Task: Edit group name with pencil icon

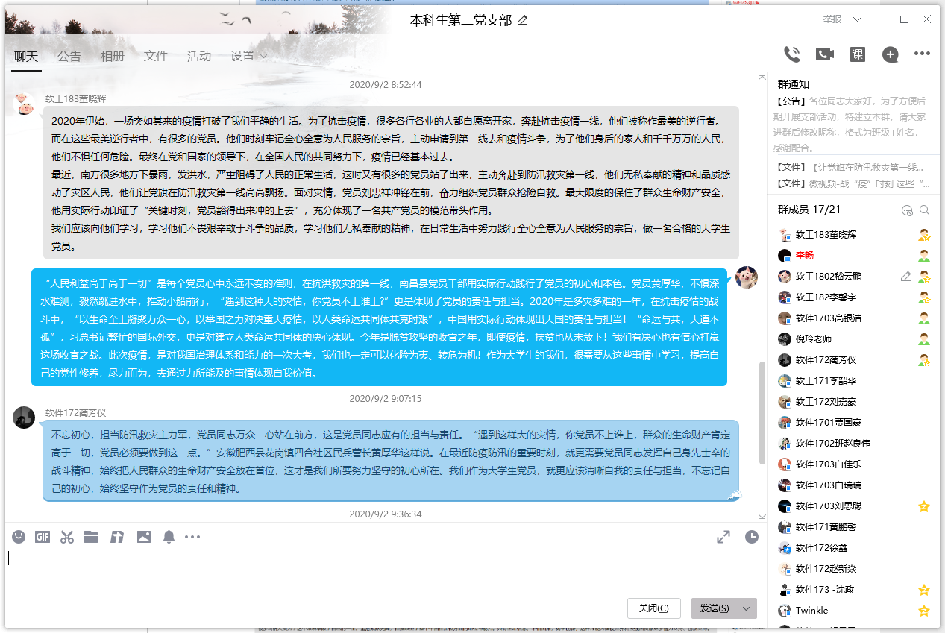Action: (x=523, y=20)
